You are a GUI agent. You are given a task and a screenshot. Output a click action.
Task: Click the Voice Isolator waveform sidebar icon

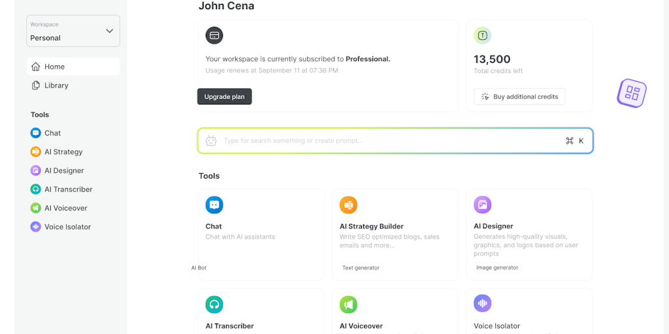(35, 226)
